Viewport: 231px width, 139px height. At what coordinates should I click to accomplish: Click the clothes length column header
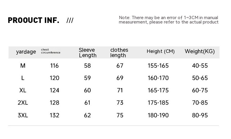(119, 53)
